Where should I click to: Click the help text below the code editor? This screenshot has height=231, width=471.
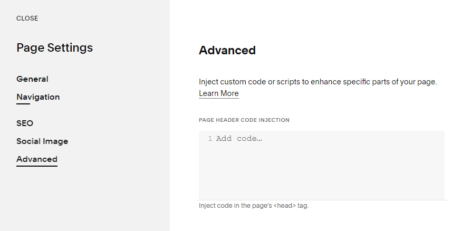pyautogui.click(x=253, y=206)
